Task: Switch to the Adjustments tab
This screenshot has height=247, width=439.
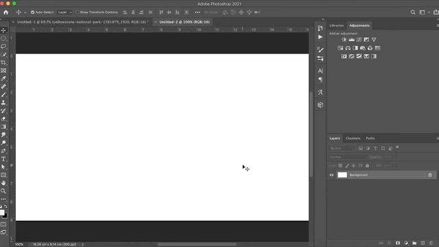Action: [359, 25]
